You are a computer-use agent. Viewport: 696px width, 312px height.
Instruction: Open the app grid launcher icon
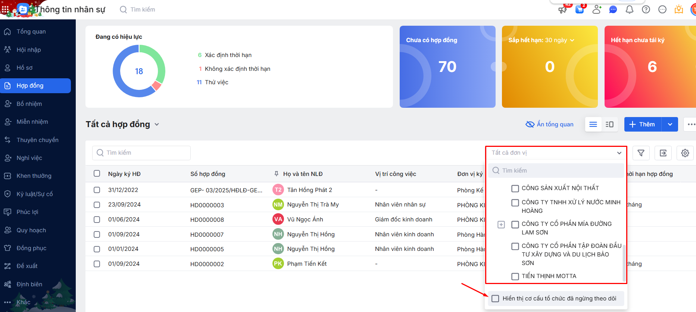[x=5, y=9]
